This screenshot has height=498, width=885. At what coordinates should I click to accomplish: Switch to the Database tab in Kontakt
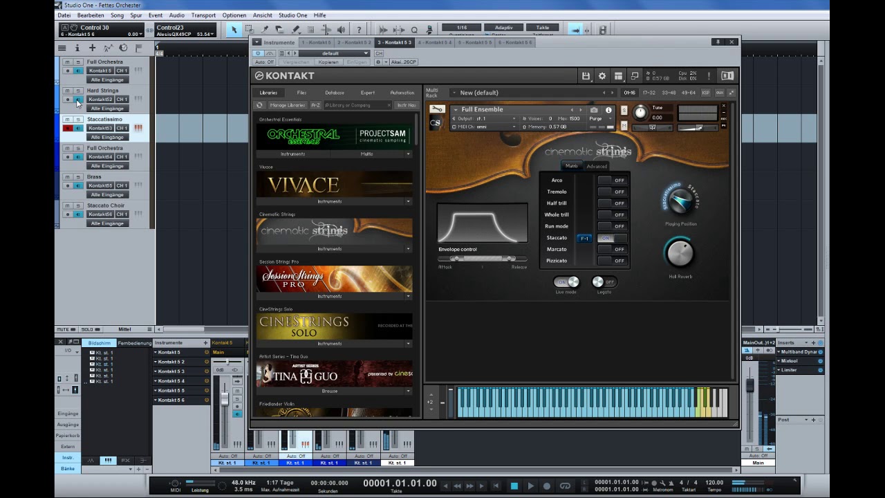pos(335,93)
